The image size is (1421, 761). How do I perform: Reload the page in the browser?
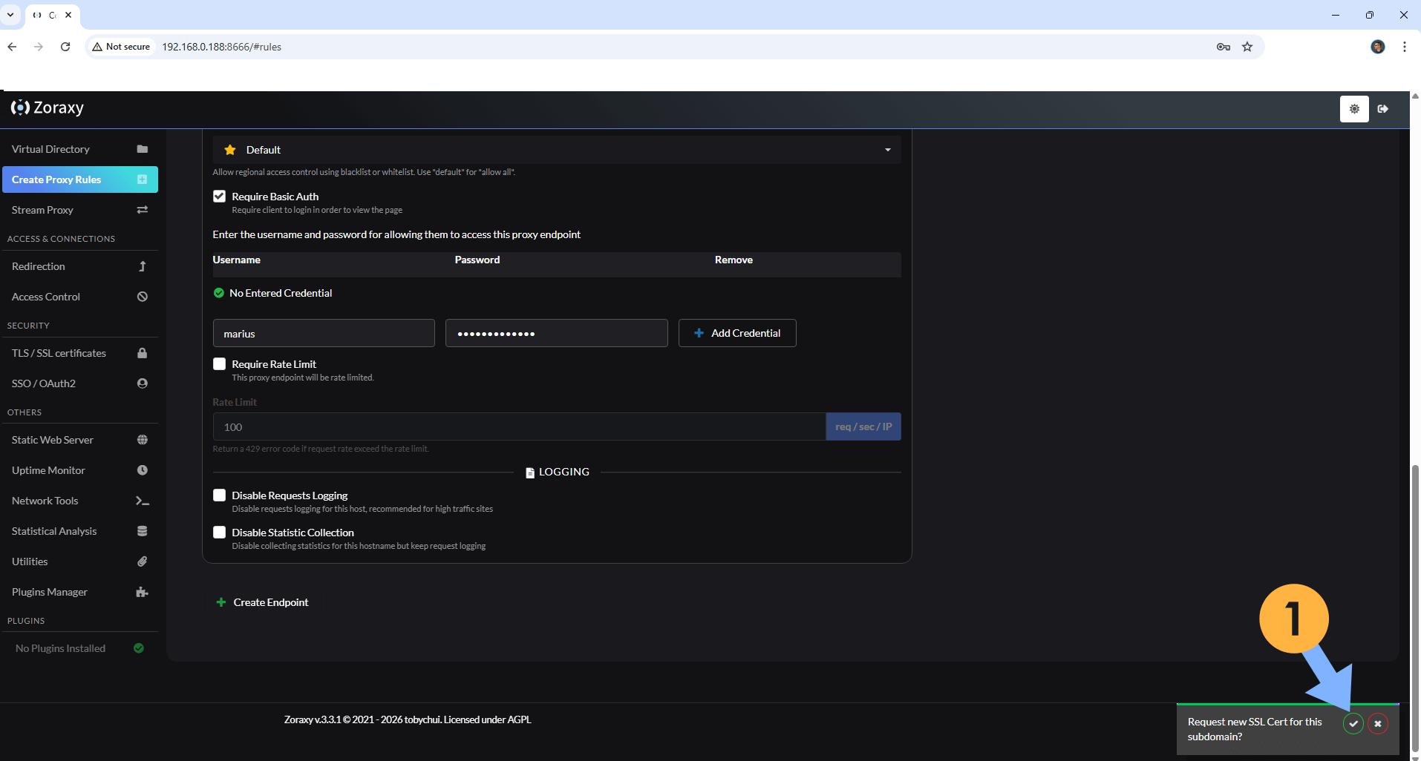65,47
